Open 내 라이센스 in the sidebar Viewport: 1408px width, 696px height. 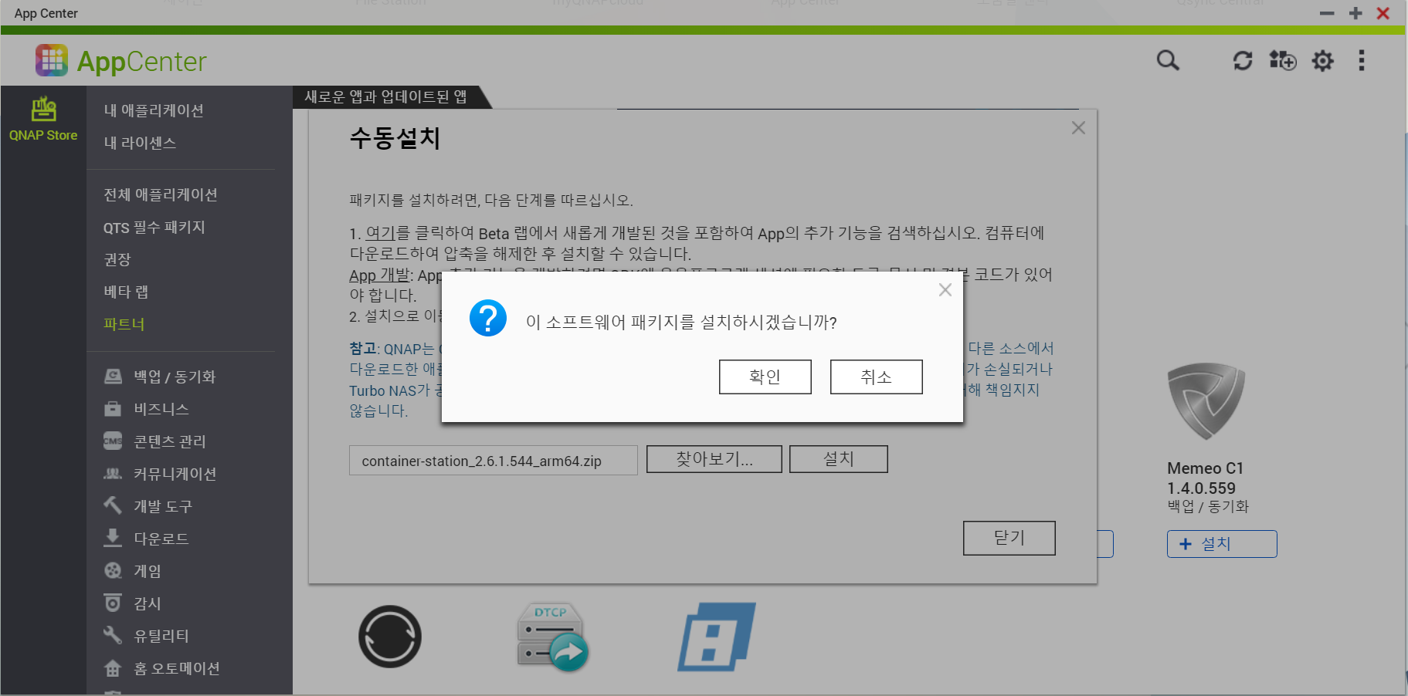click(140, 143)
